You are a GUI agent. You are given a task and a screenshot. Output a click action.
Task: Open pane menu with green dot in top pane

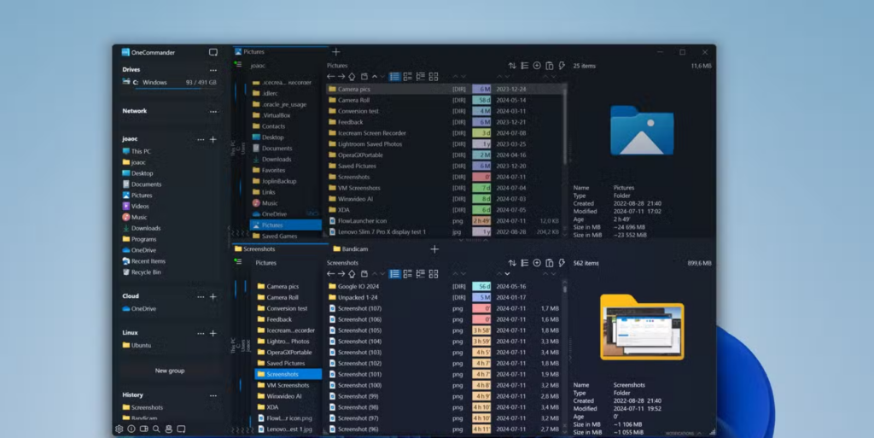(238, 65)
